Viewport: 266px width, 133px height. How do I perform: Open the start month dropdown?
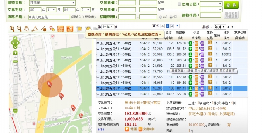pyautogui.click(x=51, y=10)
